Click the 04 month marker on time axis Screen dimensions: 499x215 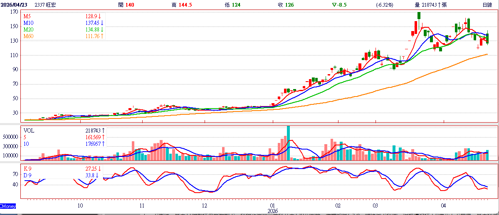tap(444, 205)
